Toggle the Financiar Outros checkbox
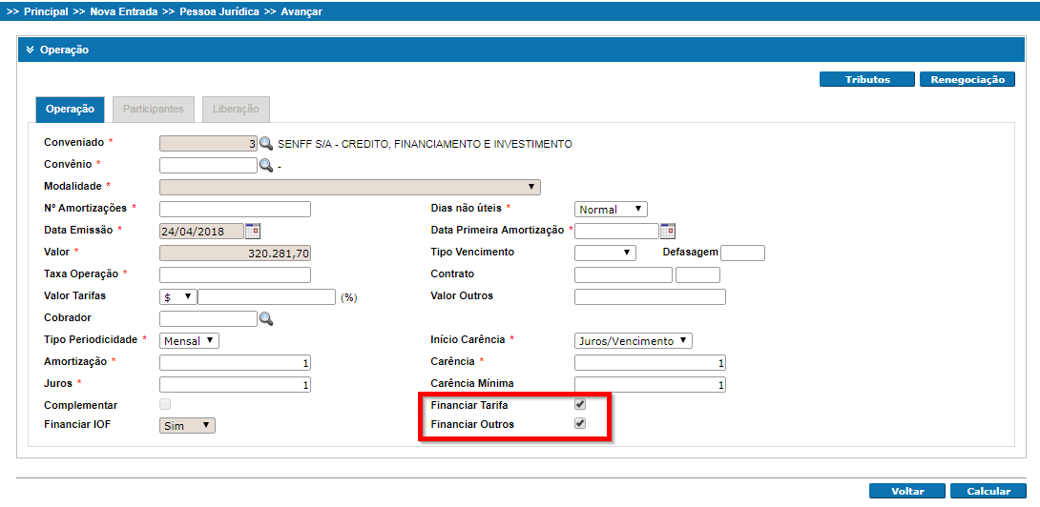 pos(580,423)
